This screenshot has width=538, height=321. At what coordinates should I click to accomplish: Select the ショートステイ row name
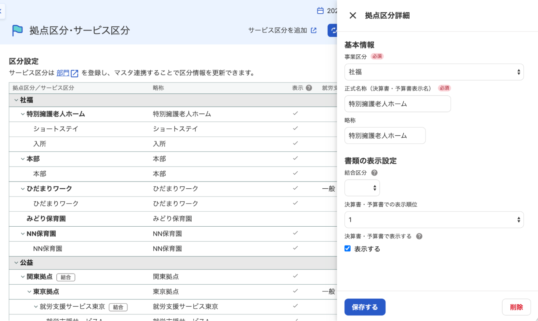click(x=56, y=129)
